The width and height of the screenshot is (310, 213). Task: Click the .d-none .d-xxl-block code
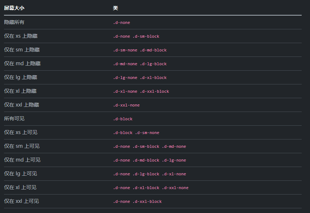[x=137, y=201]
